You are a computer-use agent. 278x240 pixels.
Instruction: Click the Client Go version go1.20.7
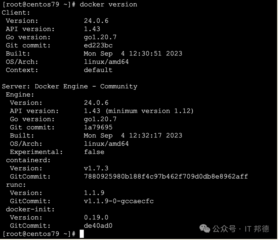(100, 37)
